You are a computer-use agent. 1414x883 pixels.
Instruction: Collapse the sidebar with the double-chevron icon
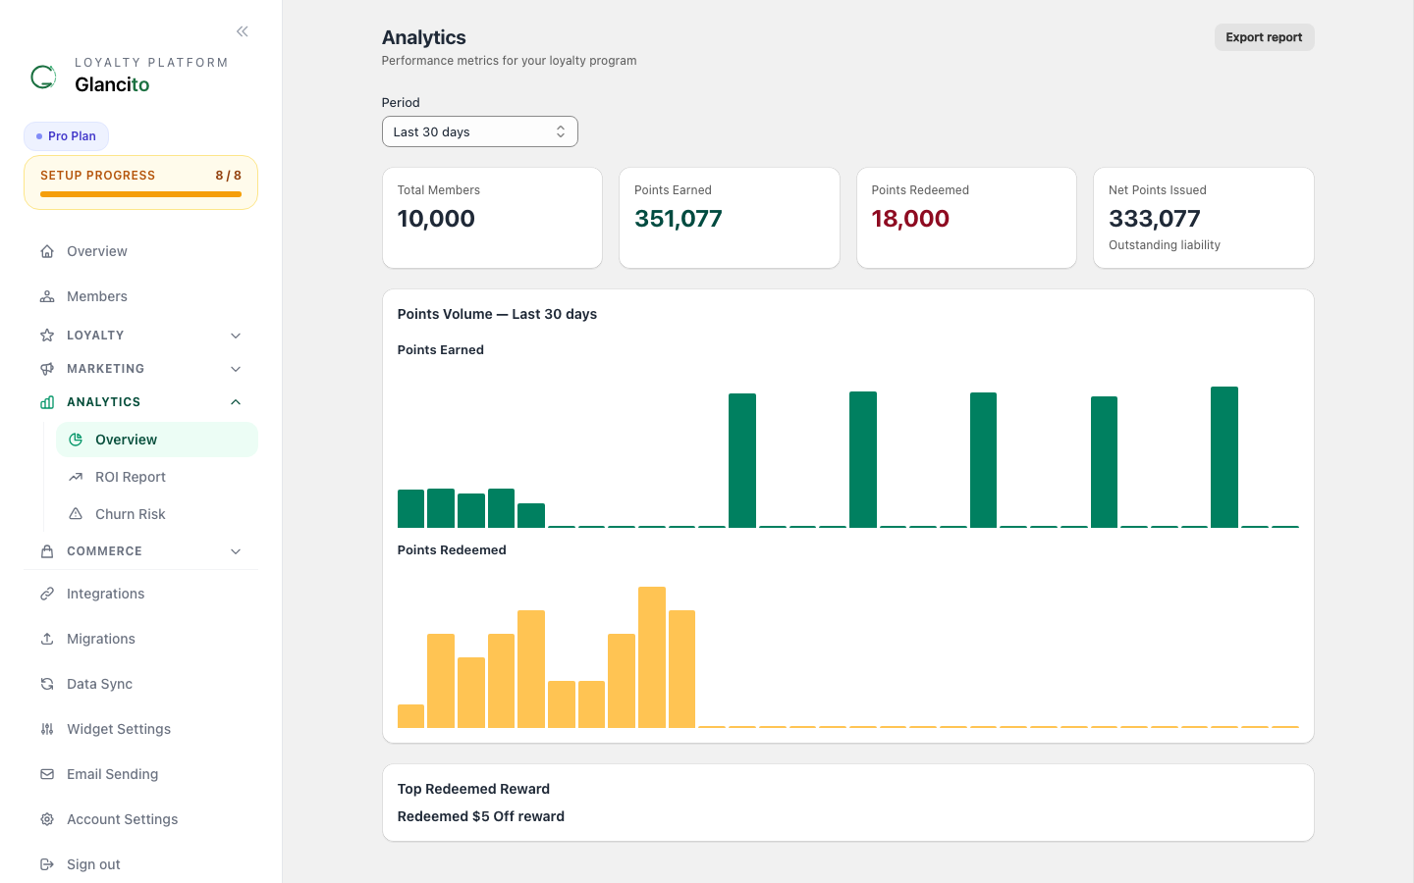243,31
